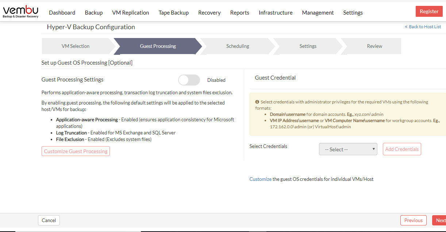The image size is (446, 232).
Task: Select the Guest Processing step
Action: tap(158, 46)
